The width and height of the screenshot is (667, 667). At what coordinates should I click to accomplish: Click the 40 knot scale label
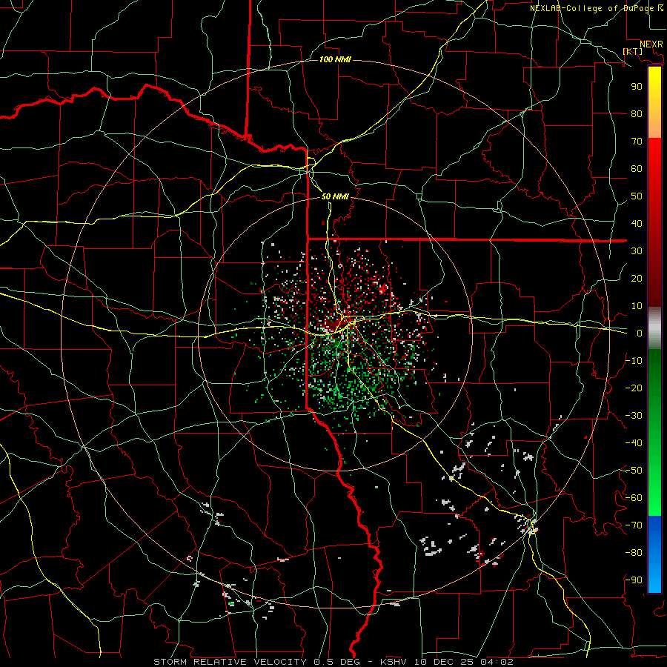637,223
